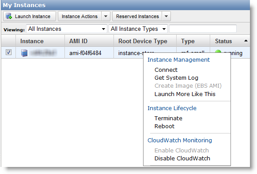
Task: Click the Instance Actions button
Action: pos(79,16)
